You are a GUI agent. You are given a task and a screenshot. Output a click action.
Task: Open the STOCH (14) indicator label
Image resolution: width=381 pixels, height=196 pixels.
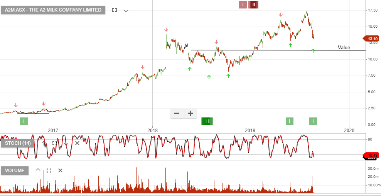click(18, 143)
